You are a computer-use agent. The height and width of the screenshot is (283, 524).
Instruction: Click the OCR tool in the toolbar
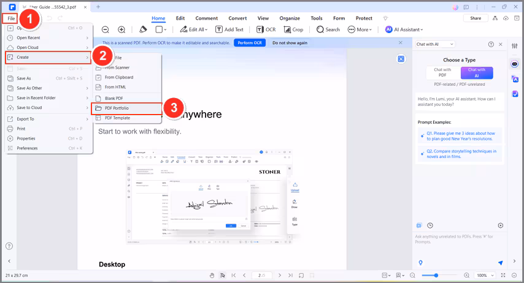266,29
